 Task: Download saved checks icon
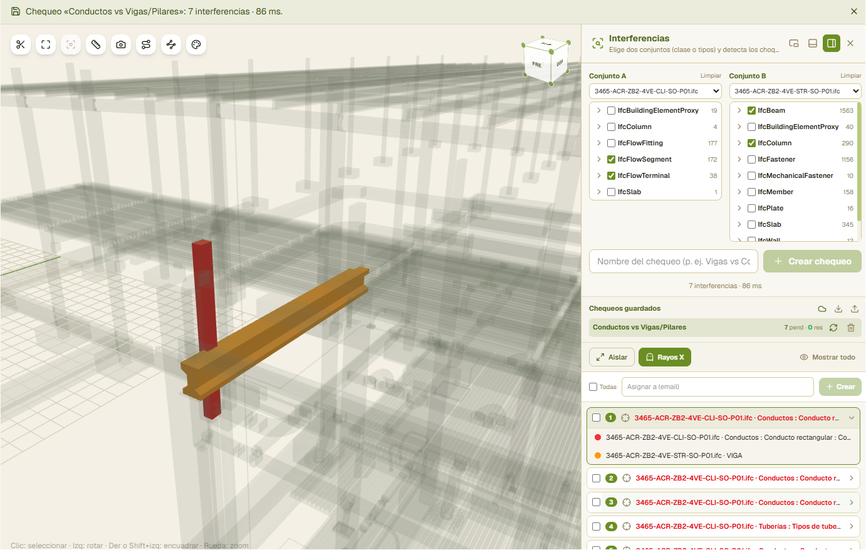[x=838, y=309]
